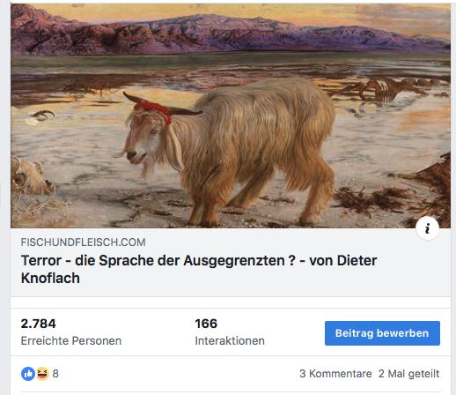Click the author name Knoflach in the title

(50, 278)
